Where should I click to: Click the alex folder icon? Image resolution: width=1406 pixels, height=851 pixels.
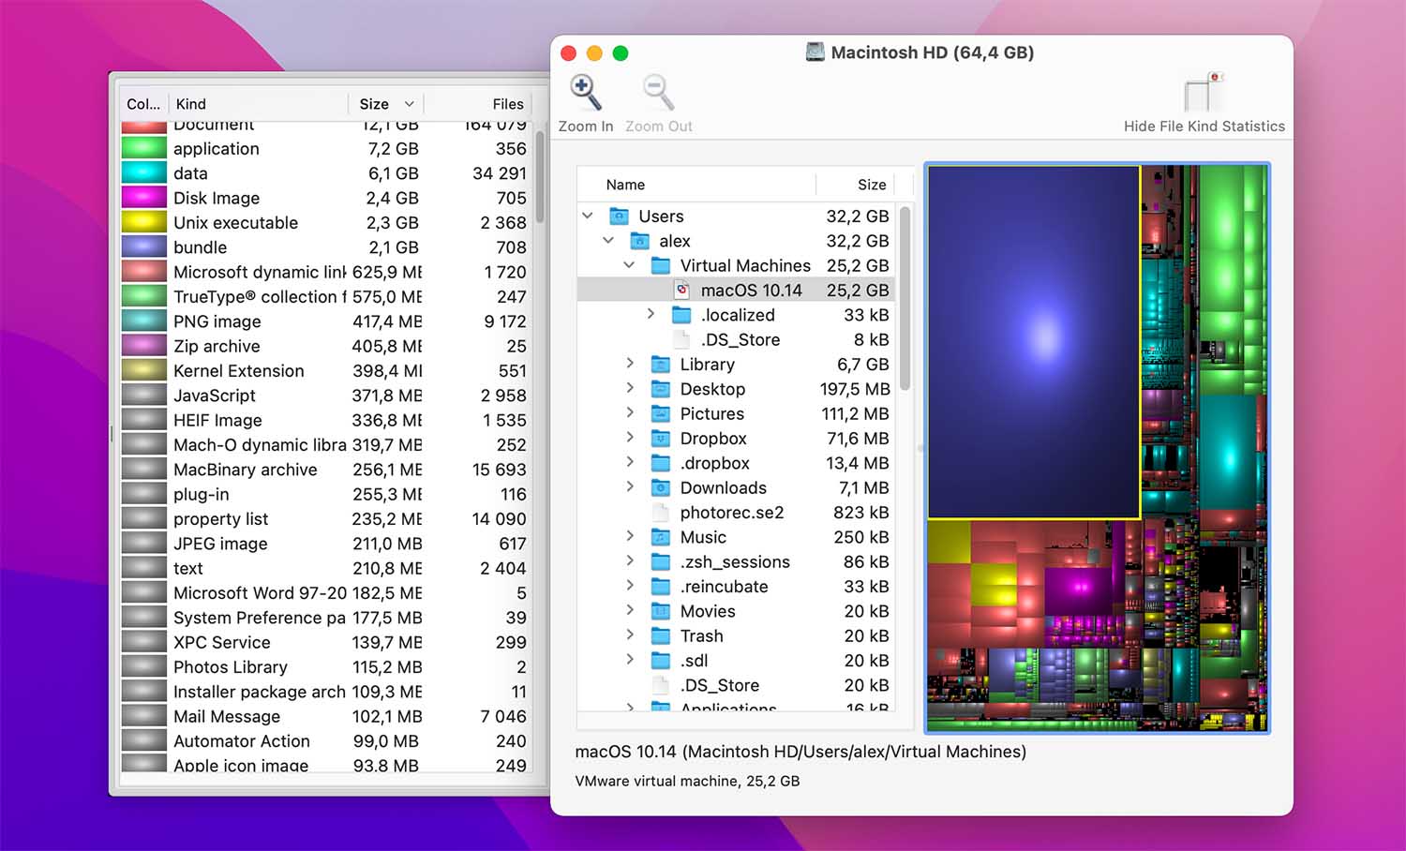(639, 241)
